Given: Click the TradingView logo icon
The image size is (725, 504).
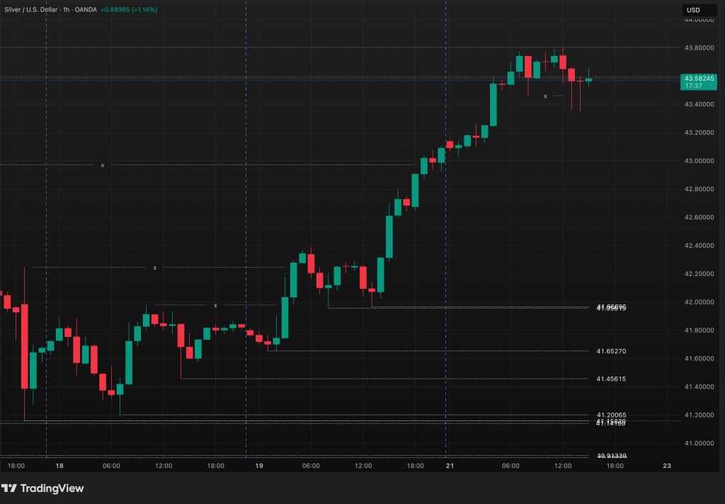Looking at the screenshot, I should tap(10, 488).
